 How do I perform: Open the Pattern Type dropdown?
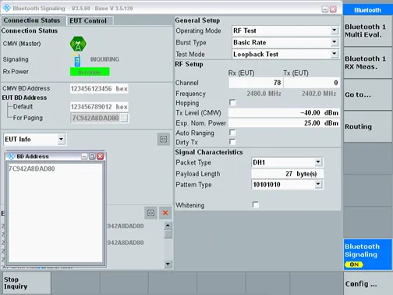point(318,184)
